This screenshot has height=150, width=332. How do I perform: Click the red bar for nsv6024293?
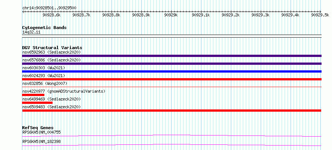[172, 79]
